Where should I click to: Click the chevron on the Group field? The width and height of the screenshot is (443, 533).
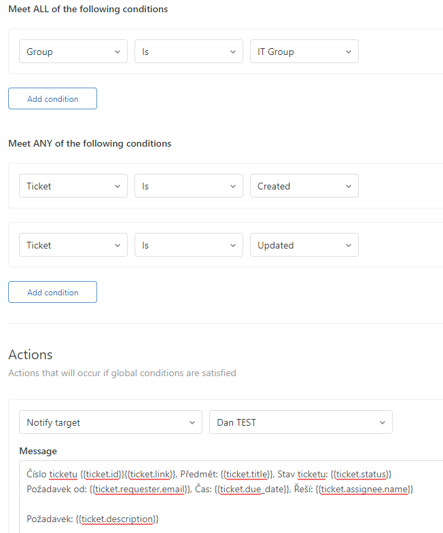[x=118, y=52]
